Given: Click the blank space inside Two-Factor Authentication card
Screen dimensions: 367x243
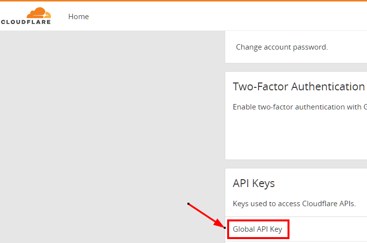Looking at the screenshot, I should pyautogui.click(x=296, y=136).
